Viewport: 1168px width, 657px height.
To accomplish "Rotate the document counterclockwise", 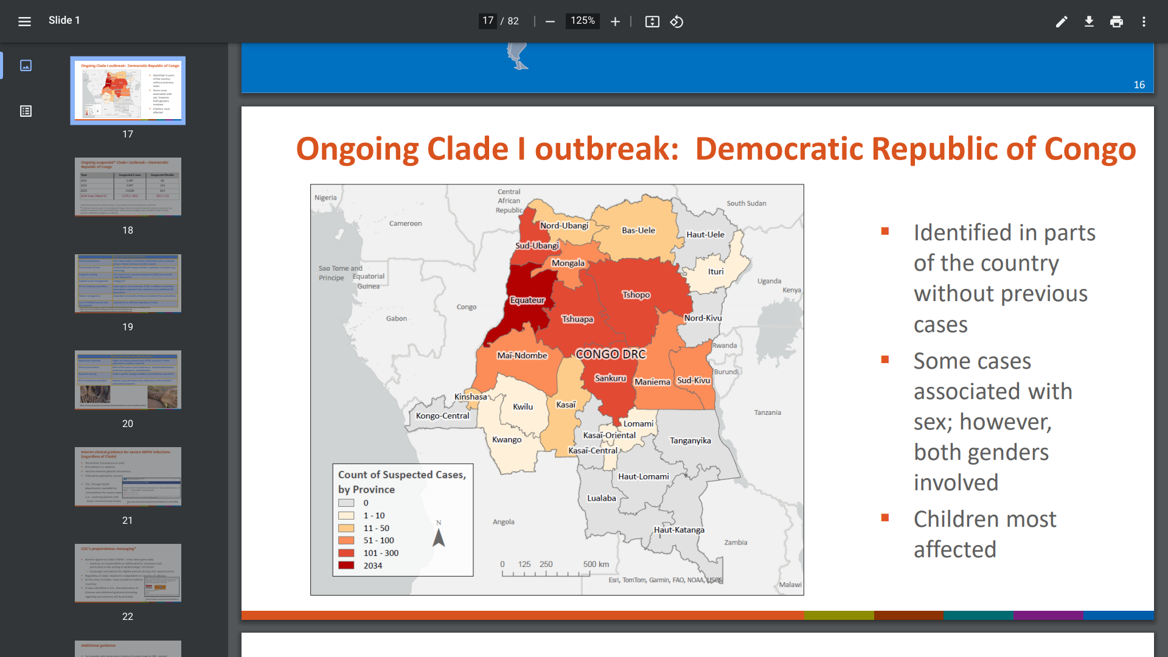I will pos(676,21).
